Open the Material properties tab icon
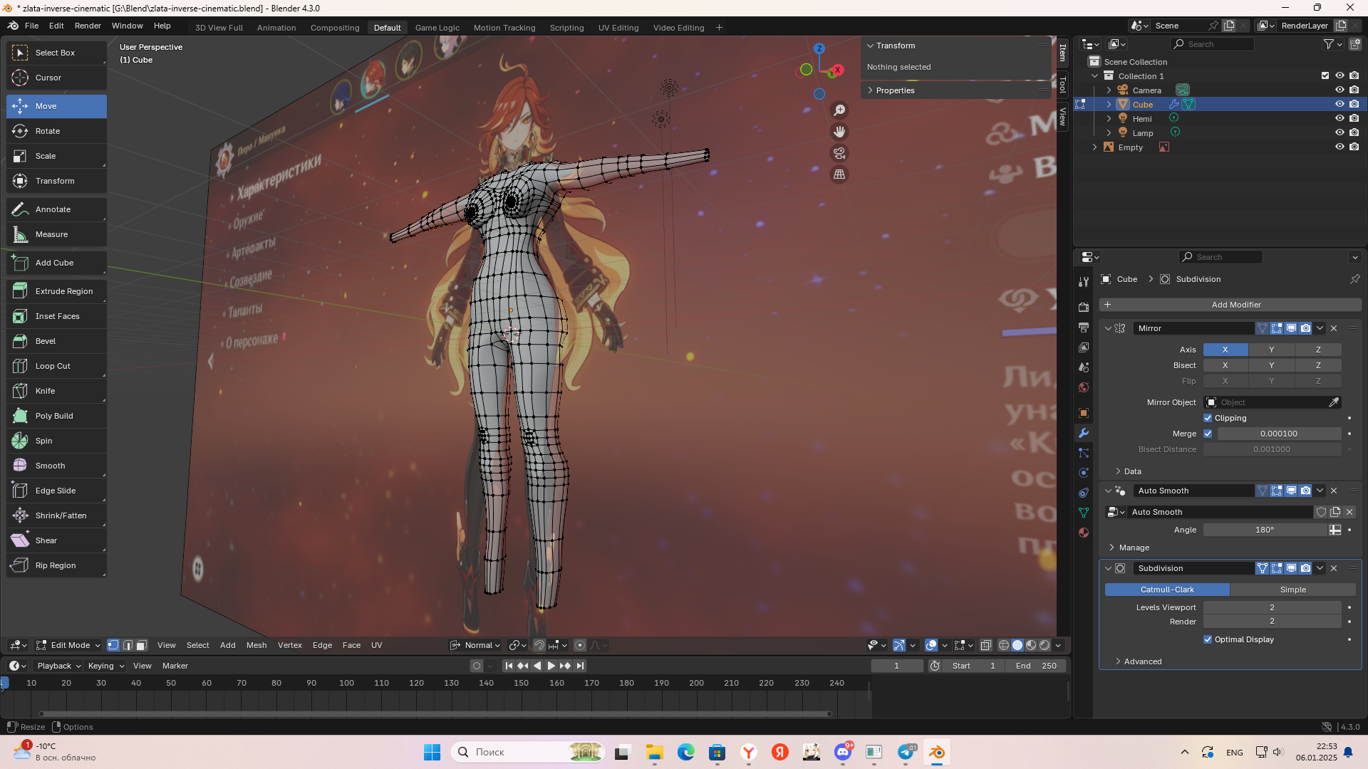This screenshot has width=1368, height=769. (x=1084, y=533)
